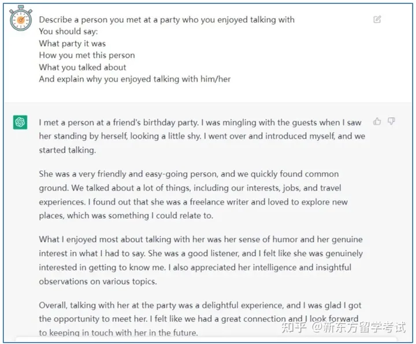
Task: Click the line 'How you met this person'
Action: [87, 55]
